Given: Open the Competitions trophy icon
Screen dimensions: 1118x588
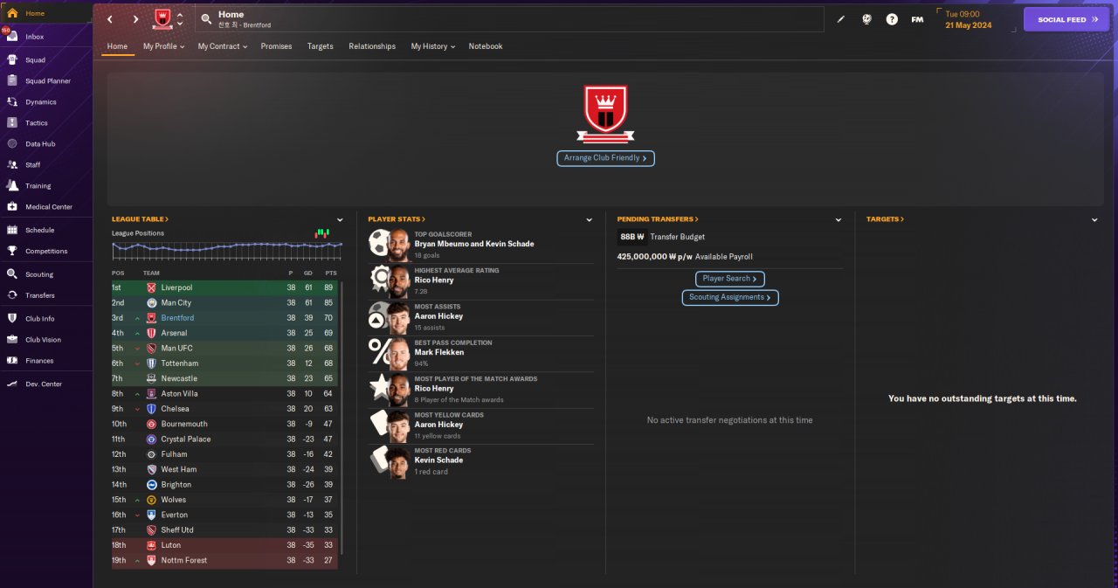Looking at the screenshot, I should (12, 252).
